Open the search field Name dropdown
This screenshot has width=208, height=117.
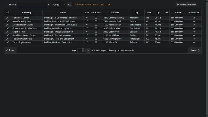click(58, 5)
